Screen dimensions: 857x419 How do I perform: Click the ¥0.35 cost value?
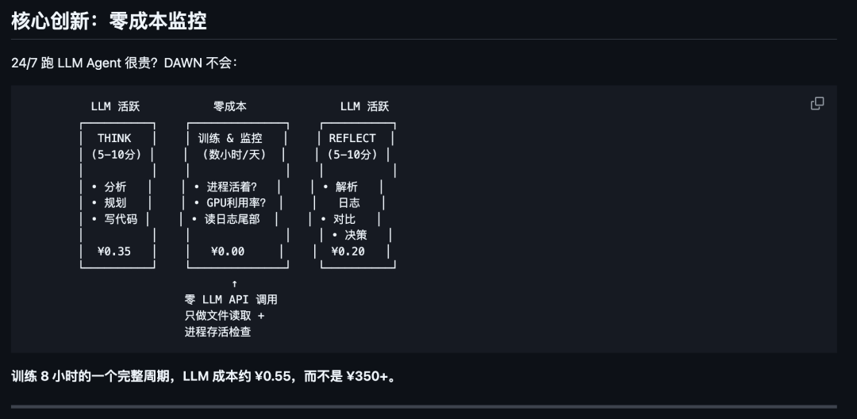pyautogui.click(x=114, y=252)
